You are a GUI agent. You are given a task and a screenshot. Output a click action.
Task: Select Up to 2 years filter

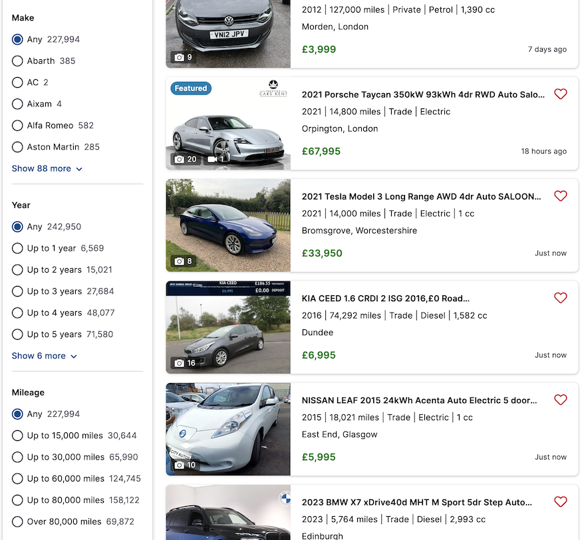(x=17, y=270)
